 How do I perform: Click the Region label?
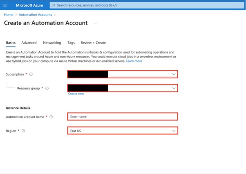pos(11,131)
